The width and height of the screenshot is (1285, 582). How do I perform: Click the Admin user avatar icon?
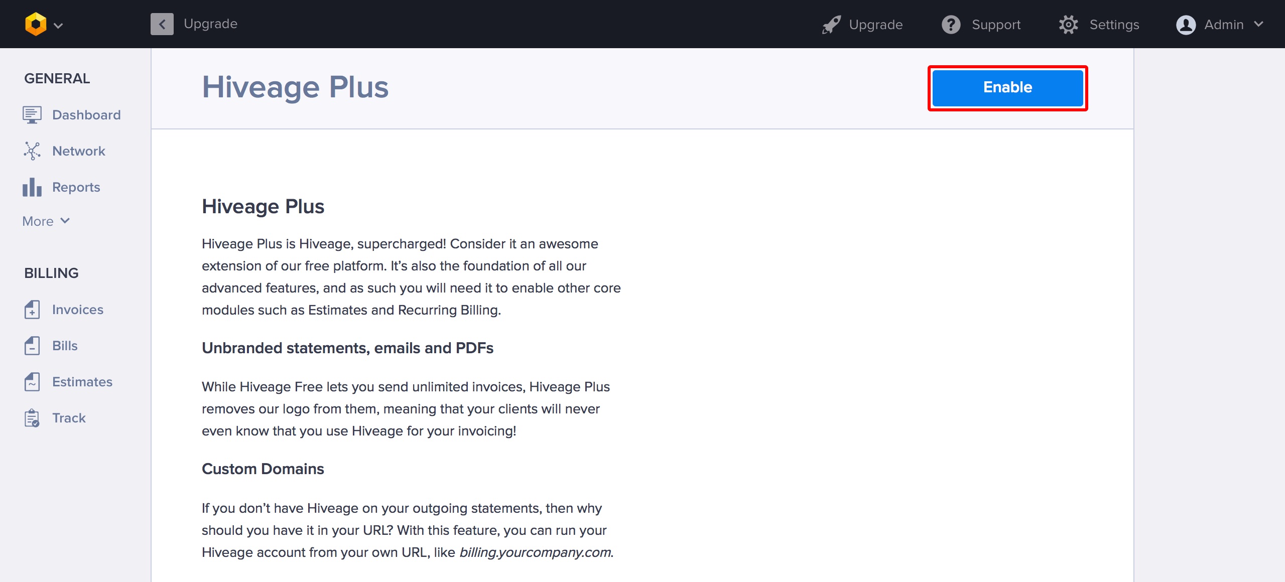[1186, 25]
